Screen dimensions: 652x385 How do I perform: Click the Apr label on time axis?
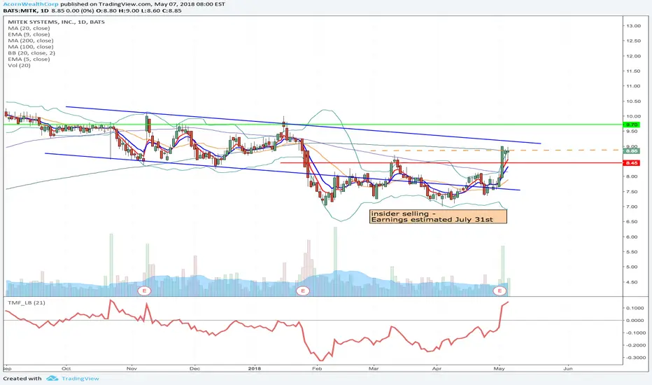437,368
